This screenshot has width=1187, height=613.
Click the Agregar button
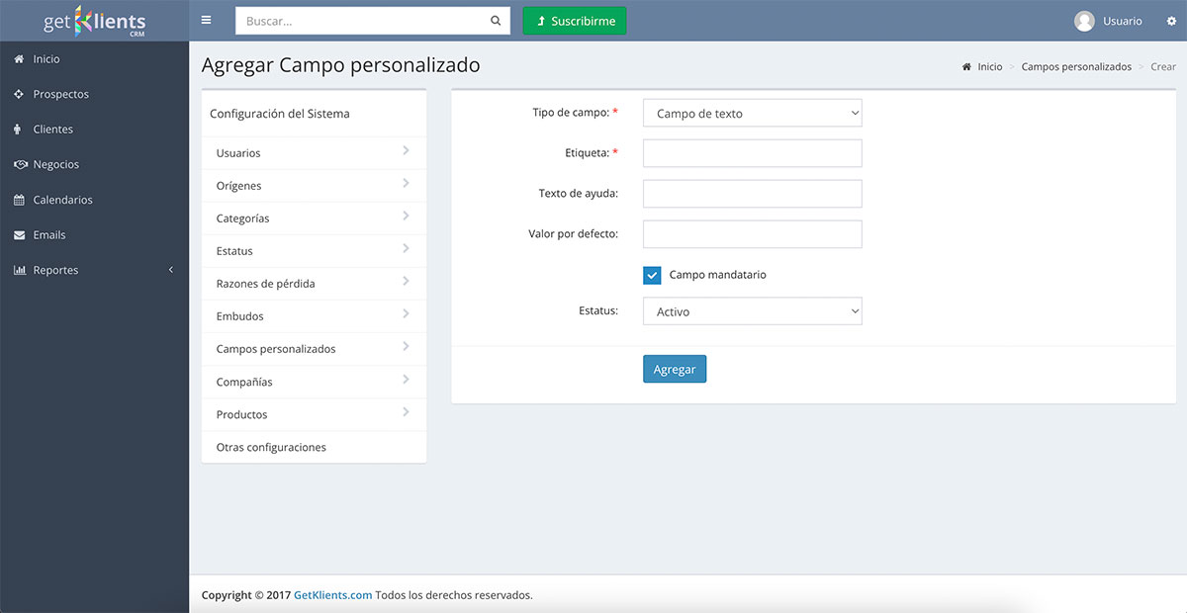(675, 369)
